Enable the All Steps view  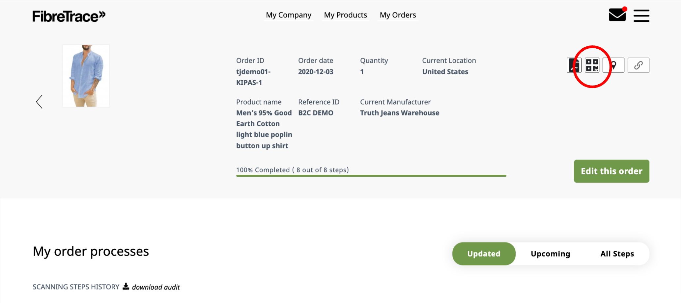617,253
